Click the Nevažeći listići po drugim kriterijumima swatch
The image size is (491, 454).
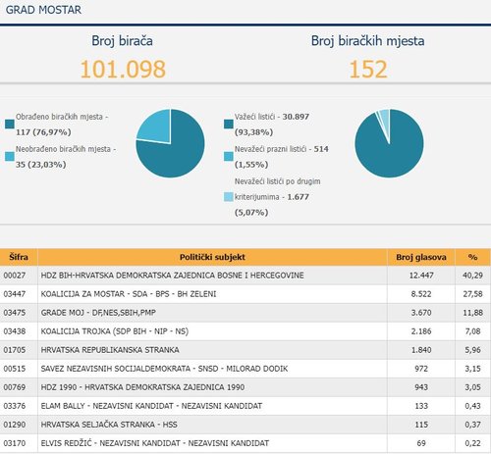(229, 197)
